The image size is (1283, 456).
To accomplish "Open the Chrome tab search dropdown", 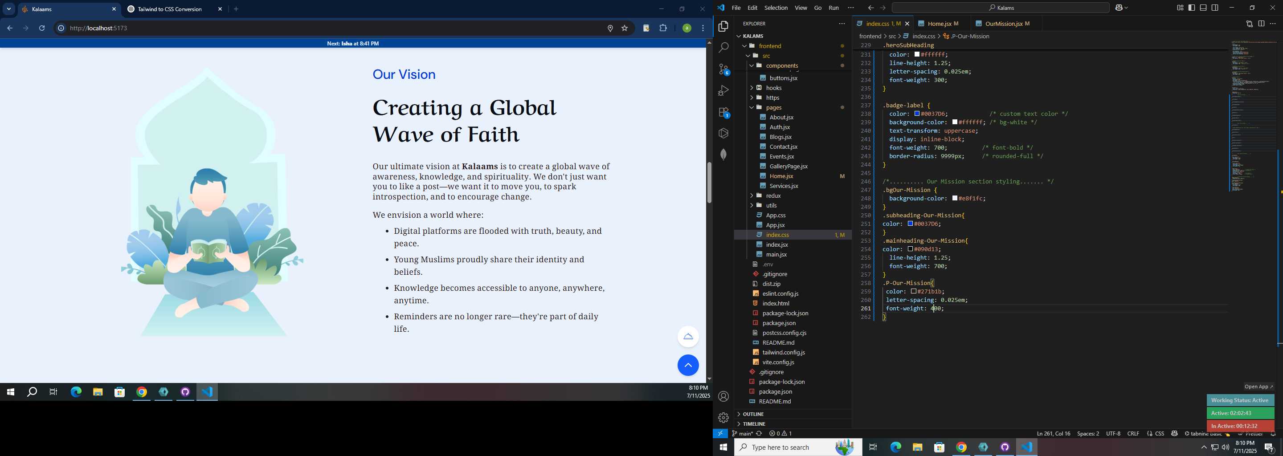I will click(8, 9).
